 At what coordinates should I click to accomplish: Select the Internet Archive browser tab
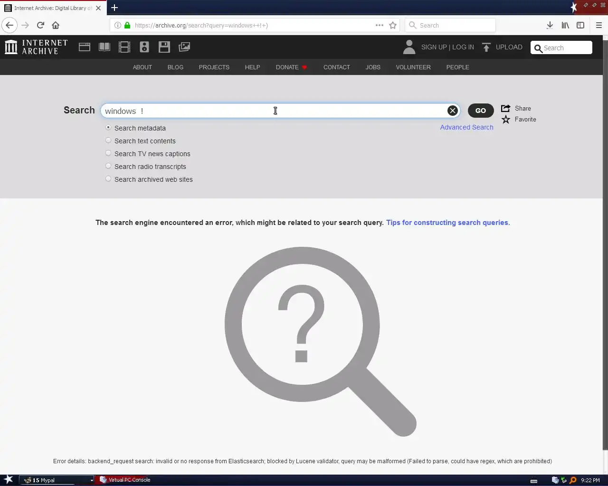[53, 8]
